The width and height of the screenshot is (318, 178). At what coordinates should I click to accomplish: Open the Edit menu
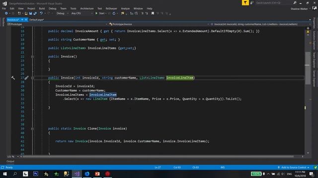(x=12, y=8)
